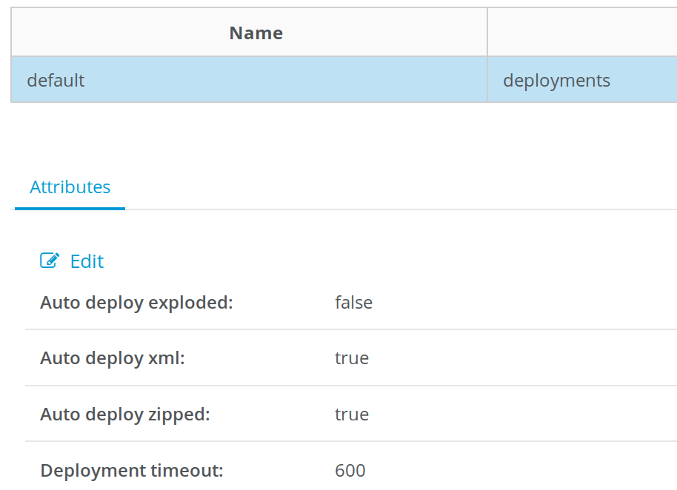677x490 pixels.
Task: Click the blue underline beneath Attributes tab
Action: [x=70, y=209]
